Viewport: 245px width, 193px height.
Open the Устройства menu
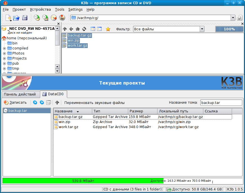pos(40,10)
